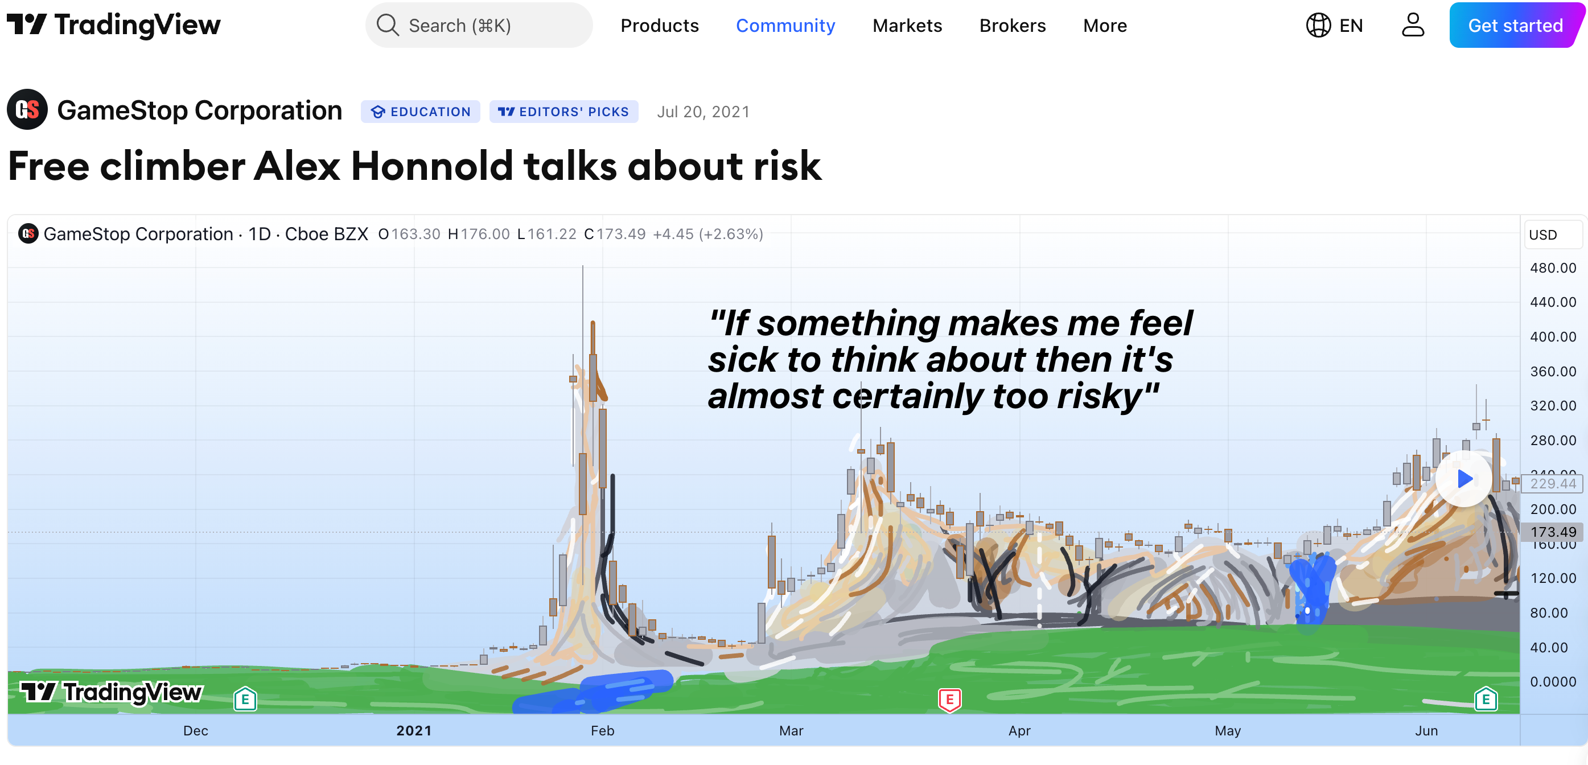Open the user profile icon

coord(1412,25)
